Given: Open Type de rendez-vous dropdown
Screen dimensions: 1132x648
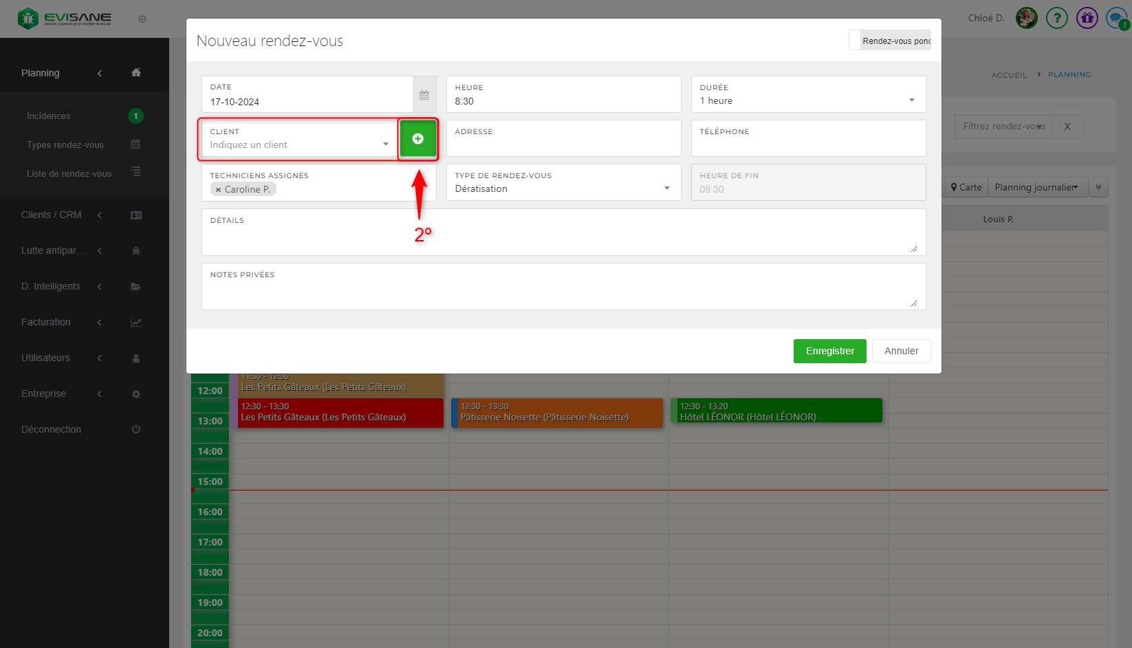Looking at the screenshot, I should click(x=563, y=188).
